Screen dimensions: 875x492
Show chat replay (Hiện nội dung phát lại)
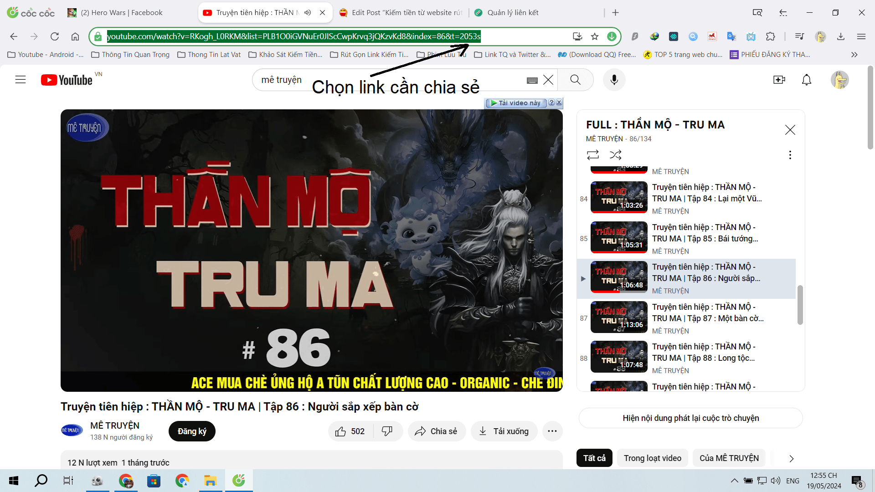pos(691,418)
